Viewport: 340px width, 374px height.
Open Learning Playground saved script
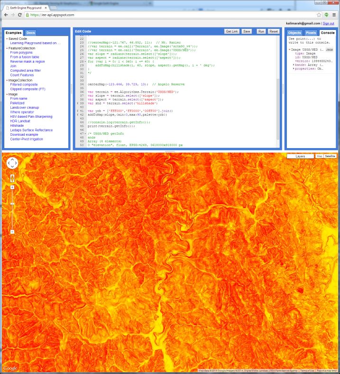[35, 43]
